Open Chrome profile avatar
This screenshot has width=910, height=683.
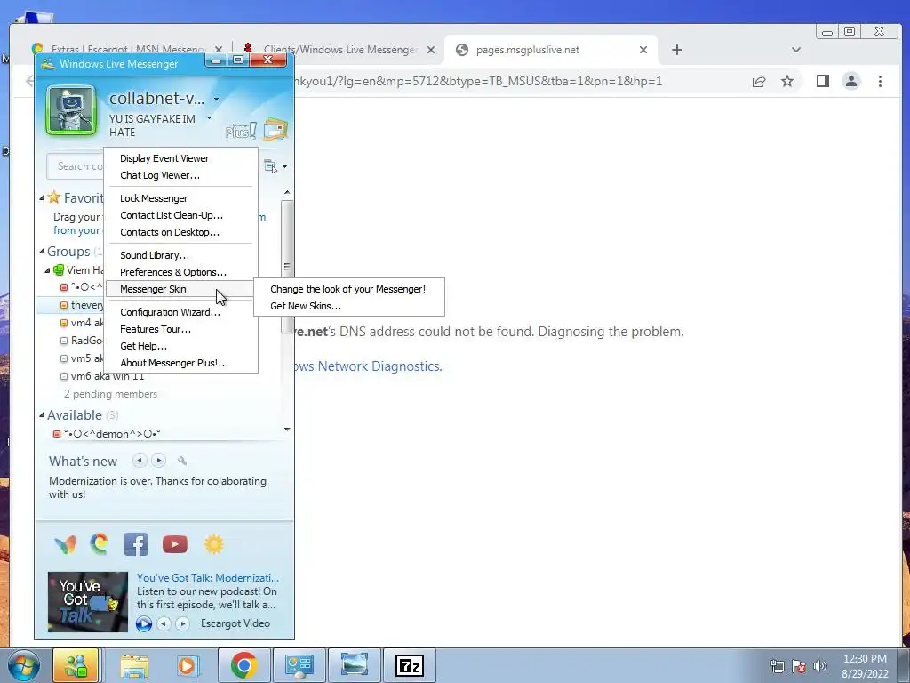(850, 81)
